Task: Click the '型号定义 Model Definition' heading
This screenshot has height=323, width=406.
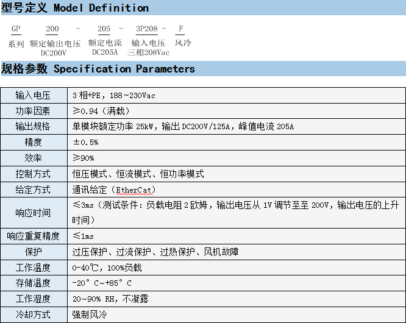Action: [75, 8]
